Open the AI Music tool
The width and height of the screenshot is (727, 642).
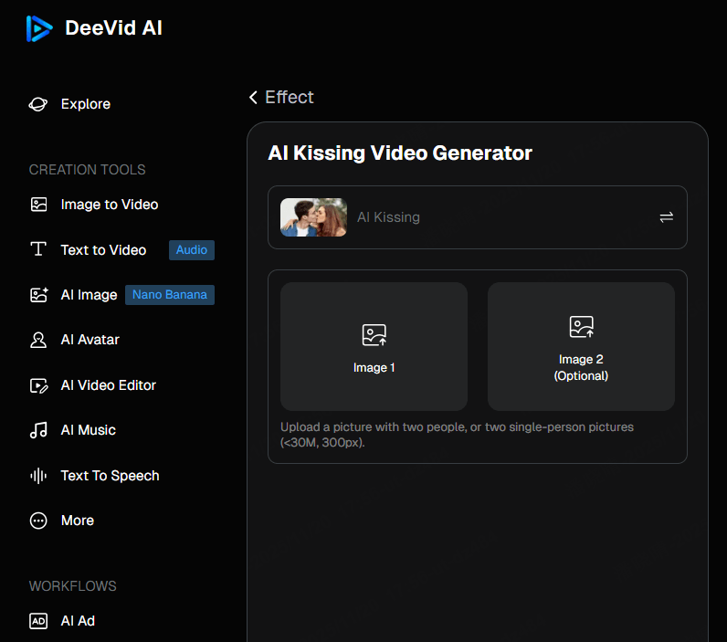click(x=88, y=430)
